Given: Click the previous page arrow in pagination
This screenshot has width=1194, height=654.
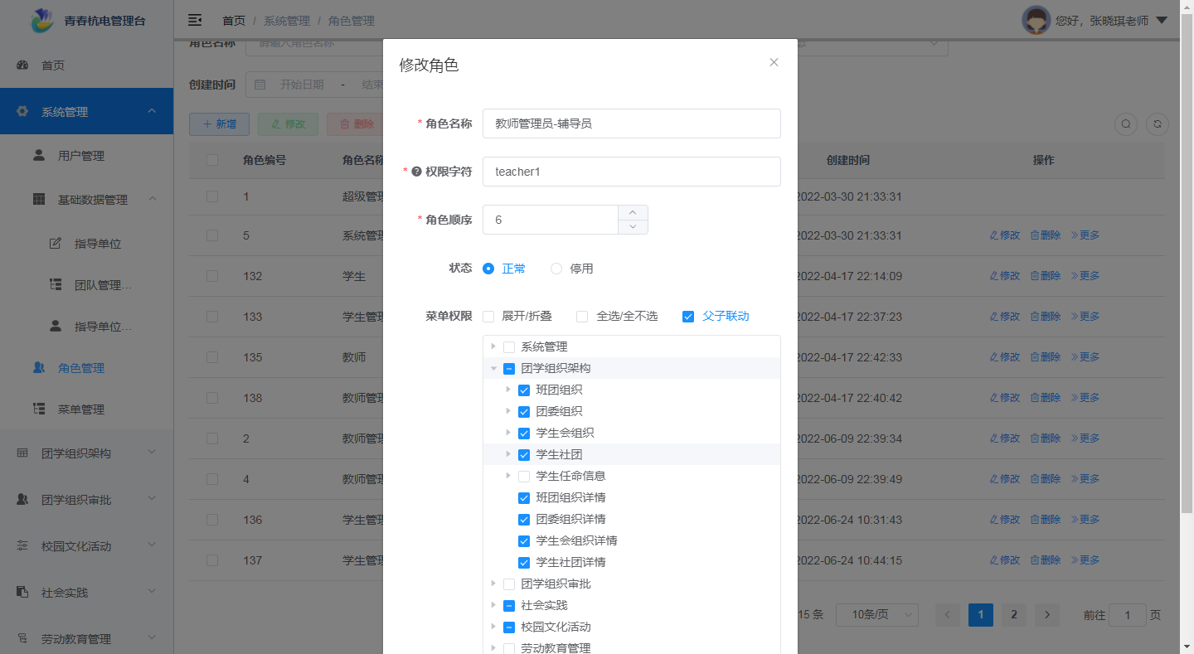Looking at the screenshot, I should pyautogui.click(x=948, y=614).
